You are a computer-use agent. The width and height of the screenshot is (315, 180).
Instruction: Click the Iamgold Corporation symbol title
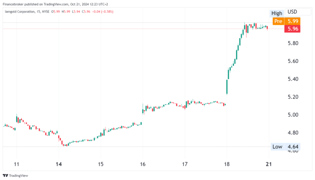coord(19,12)
